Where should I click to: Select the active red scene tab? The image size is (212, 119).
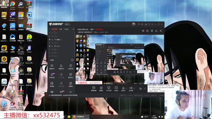(54, 29)
